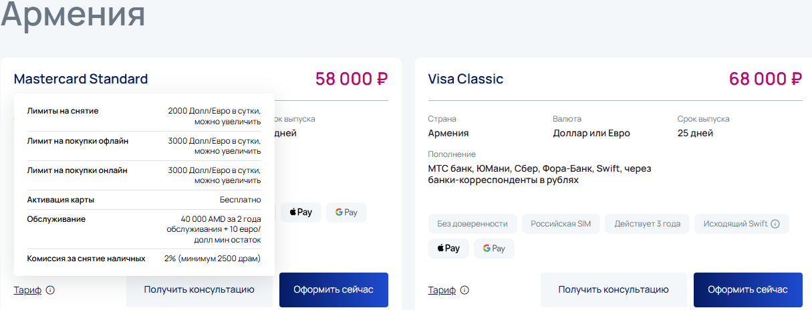Open the Тариф link on the Mastercard Standard card
Screen dimensions: 812x310
point(27,290)
